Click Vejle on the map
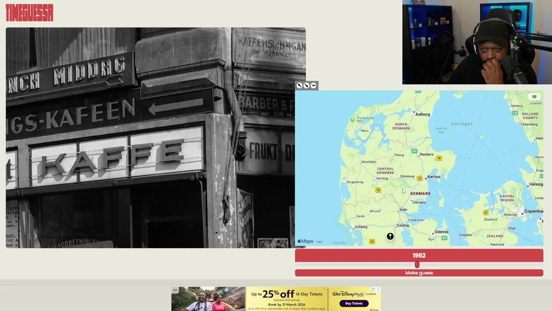 coord(403,209)
